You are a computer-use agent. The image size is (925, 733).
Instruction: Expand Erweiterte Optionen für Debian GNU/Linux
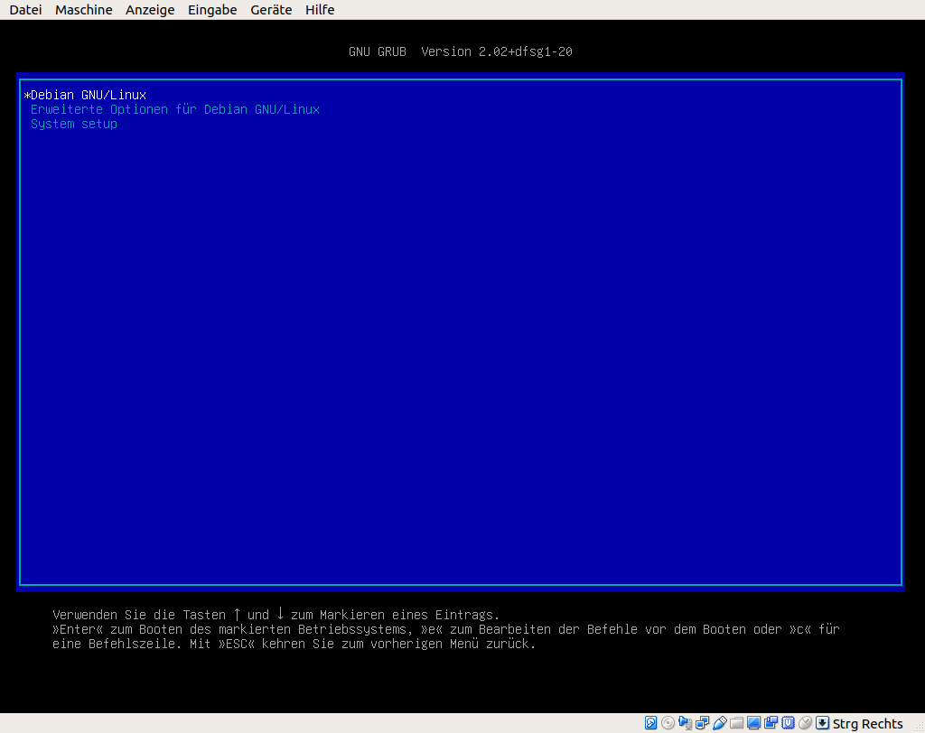click(x=175, y=108)
